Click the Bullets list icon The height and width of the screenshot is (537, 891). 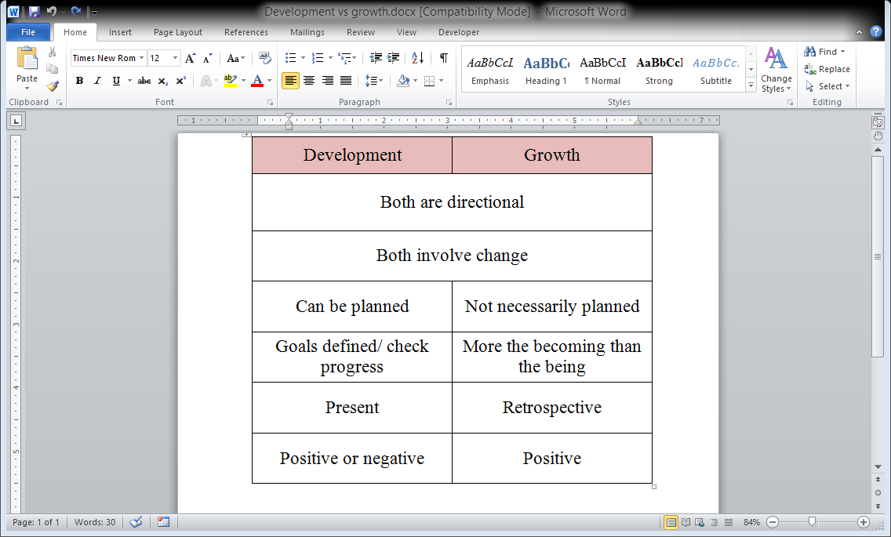[290, 58]
